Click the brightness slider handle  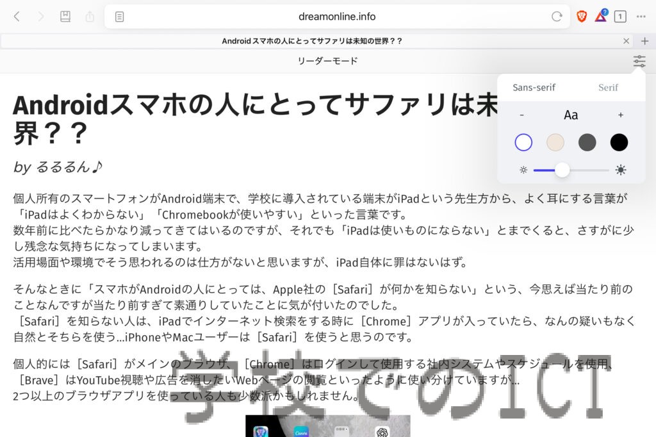coord(562,170)
